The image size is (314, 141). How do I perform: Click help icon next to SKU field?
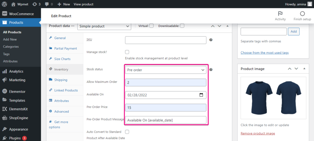(211, 40)
